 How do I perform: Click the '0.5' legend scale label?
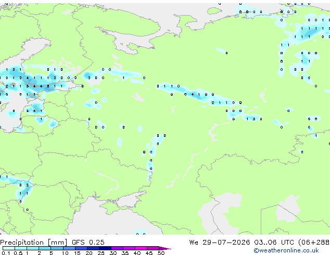18,253
